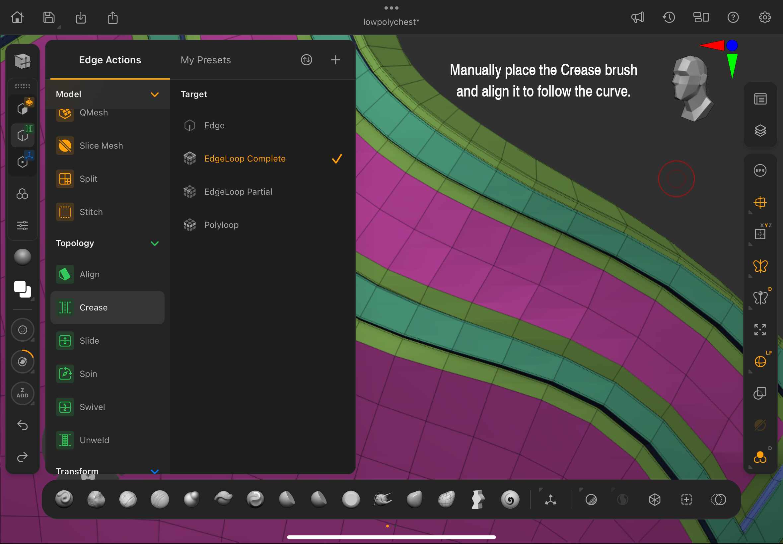Click the frame fit-view icon
Viewport: 783px width, 544px height.
tap(760, 330)
